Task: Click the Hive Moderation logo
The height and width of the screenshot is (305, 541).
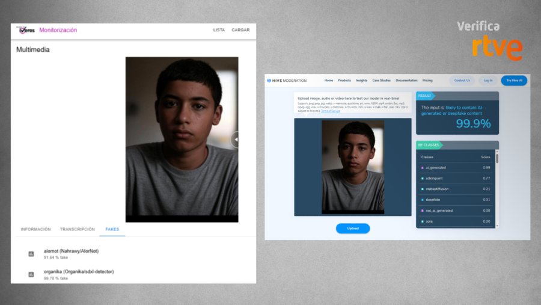Action: [287, 80]
